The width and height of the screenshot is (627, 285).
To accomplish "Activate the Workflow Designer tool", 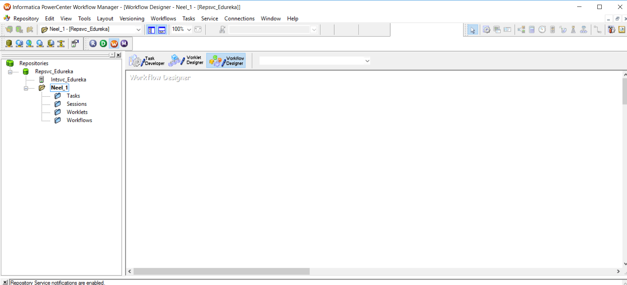I will pos(226,60).
